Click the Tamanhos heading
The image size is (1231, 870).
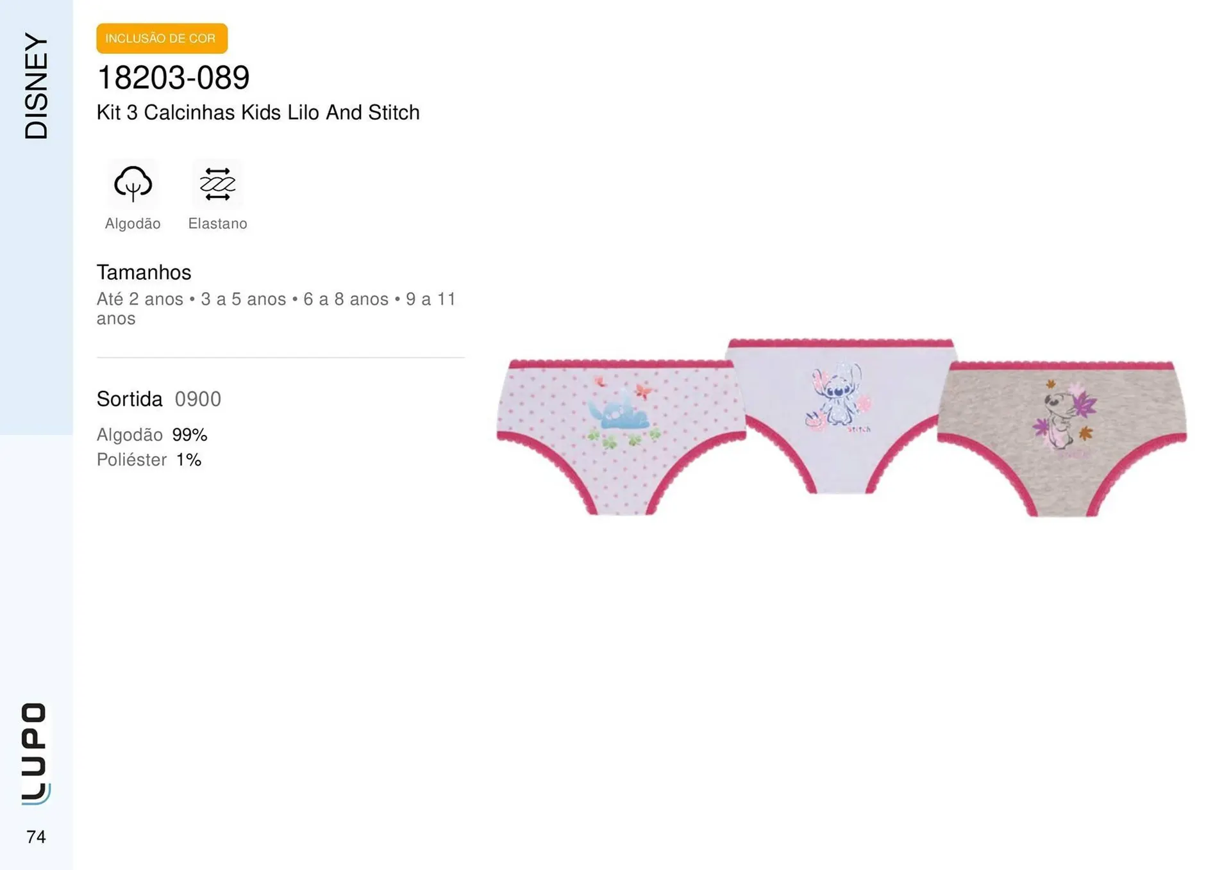pyautogui.click(x=144, y=272)
